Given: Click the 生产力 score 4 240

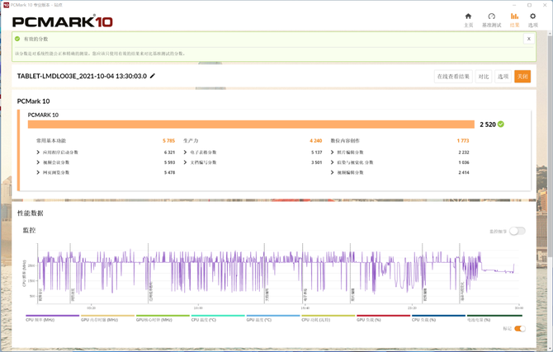Looking at the screenshot, I should 315,141.
